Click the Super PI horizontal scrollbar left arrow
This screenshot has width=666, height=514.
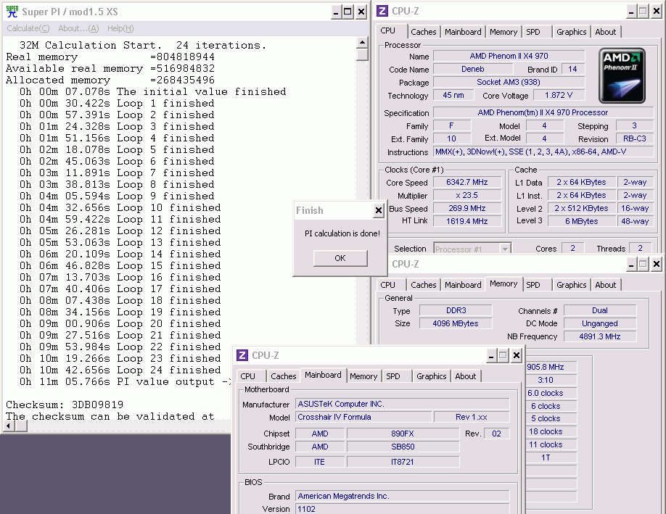click(9, 426)
